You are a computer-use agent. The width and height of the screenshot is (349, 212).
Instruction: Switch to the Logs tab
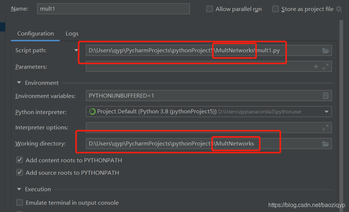(72, 34)
